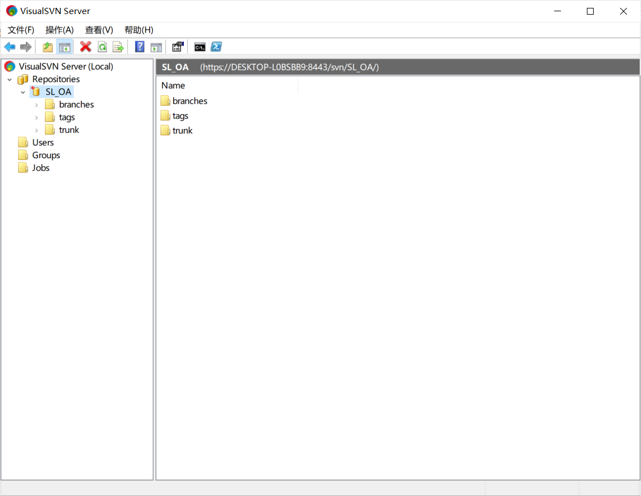Expand the branches folder in the tree
Image resolution: width=641 pixels, height=496 pixels.
tap(37, 104)
